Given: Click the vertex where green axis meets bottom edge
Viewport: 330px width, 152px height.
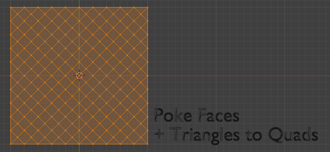Looking at the screenshot, I should 79,144.
